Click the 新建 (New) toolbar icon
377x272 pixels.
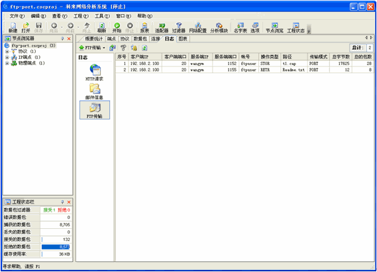pos(13,28)
